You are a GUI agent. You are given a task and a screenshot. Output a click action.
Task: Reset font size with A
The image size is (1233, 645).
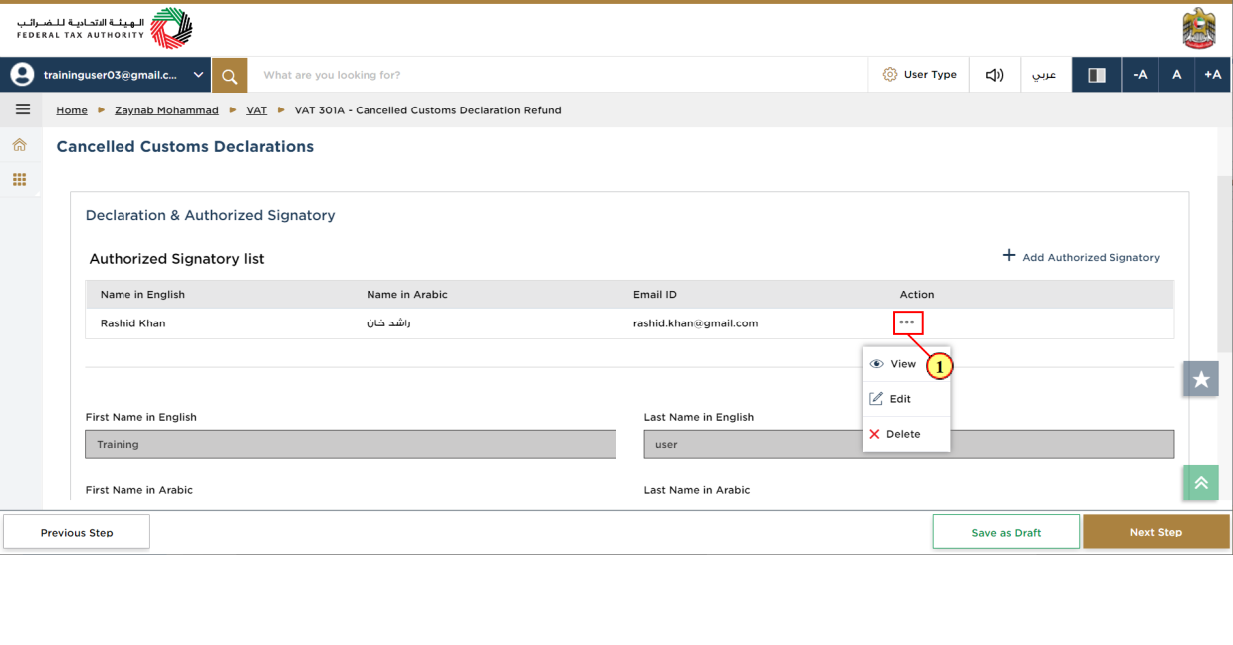pos(1176,75)
